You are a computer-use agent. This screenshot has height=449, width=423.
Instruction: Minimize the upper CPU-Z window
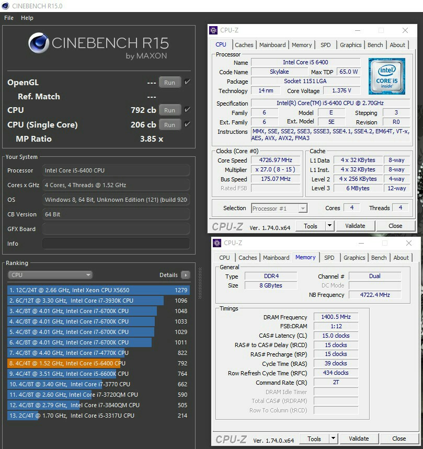(358, 30)
